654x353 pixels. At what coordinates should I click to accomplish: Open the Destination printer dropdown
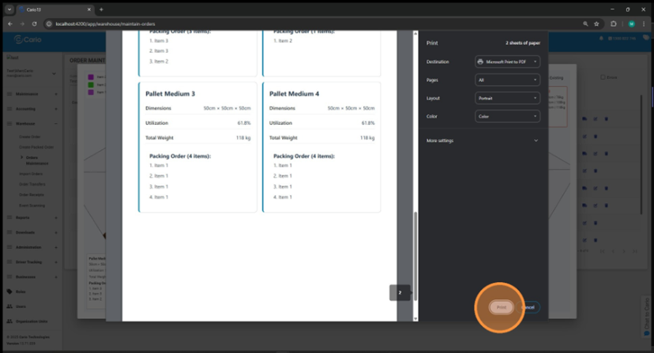[x=508, y=62]
